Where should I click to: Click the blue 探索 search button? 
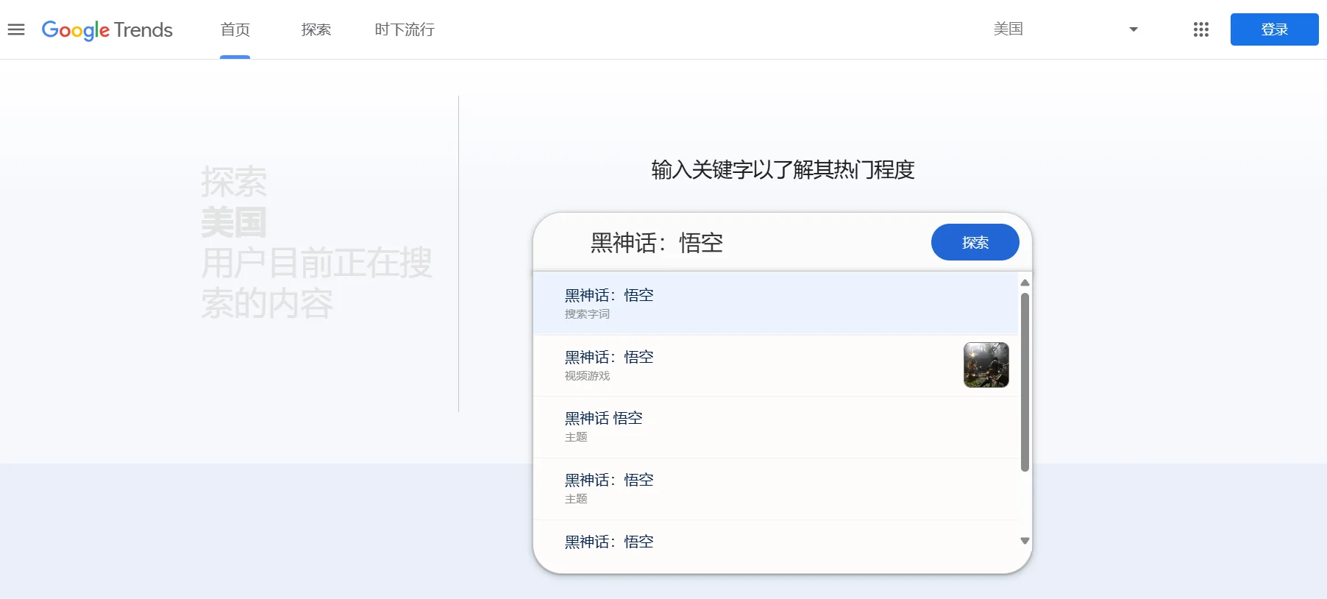pyautogui.click(x=975, y=242)
